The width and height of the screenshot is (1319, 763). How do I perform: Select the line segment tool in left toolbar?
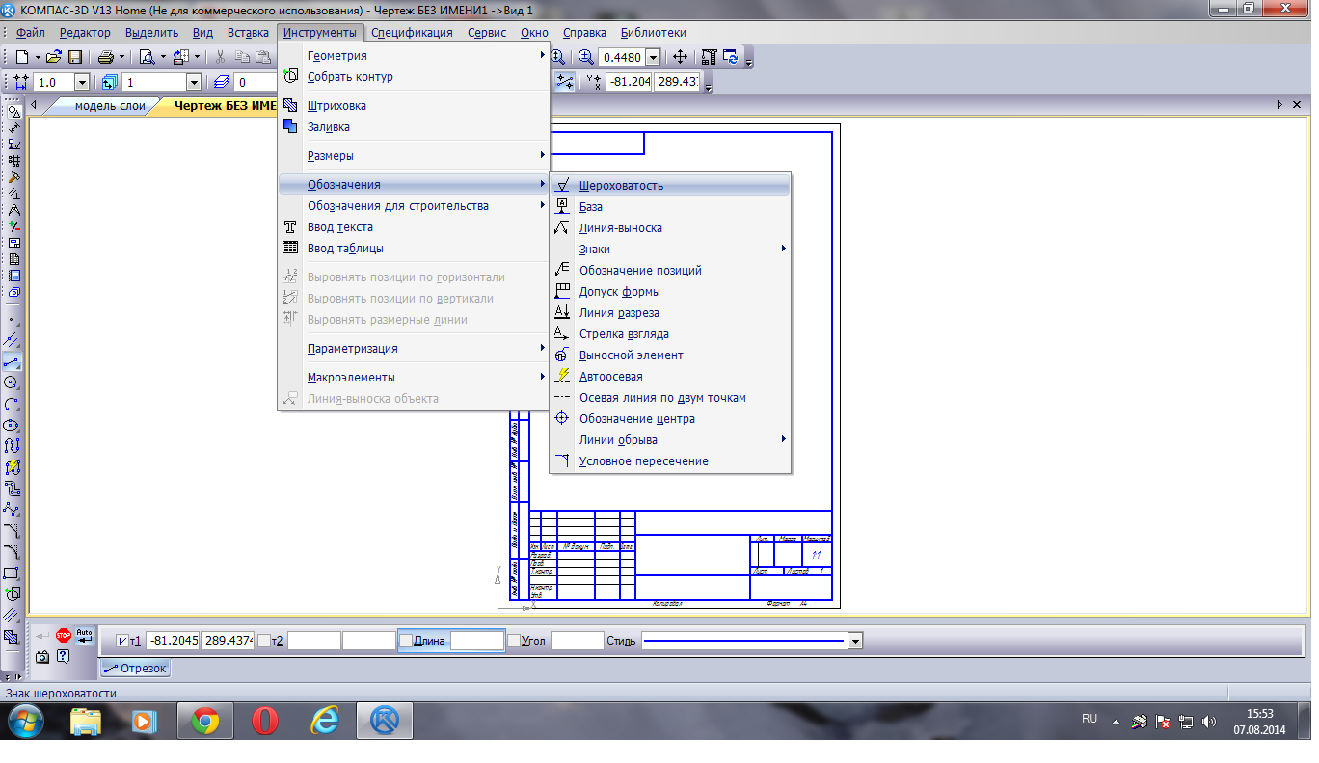13,361
